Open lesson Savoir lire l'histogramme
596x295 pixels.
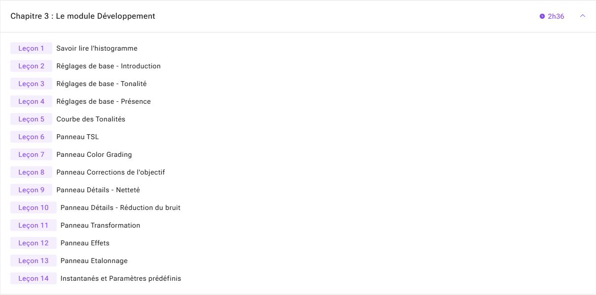click(97, 48)
